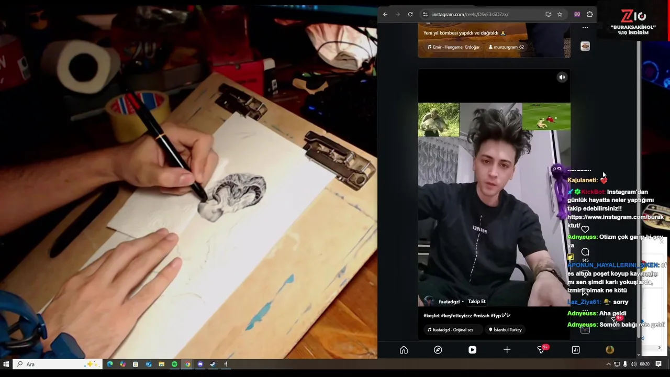Bookmark this page with star icon

560,14
